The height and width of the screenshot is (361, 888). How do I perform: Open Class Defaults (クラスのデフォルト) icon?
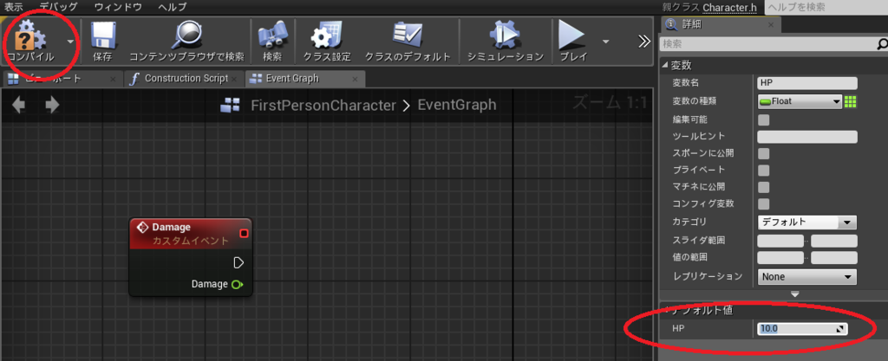[x=408, y=35]
